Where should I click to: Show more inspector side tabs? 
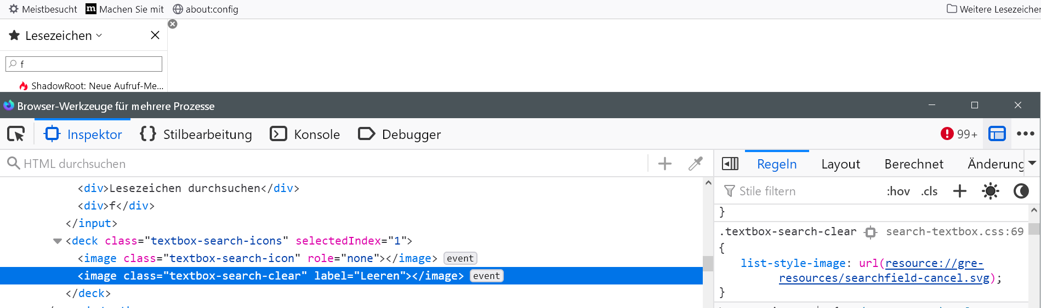tap(1032, 163)
